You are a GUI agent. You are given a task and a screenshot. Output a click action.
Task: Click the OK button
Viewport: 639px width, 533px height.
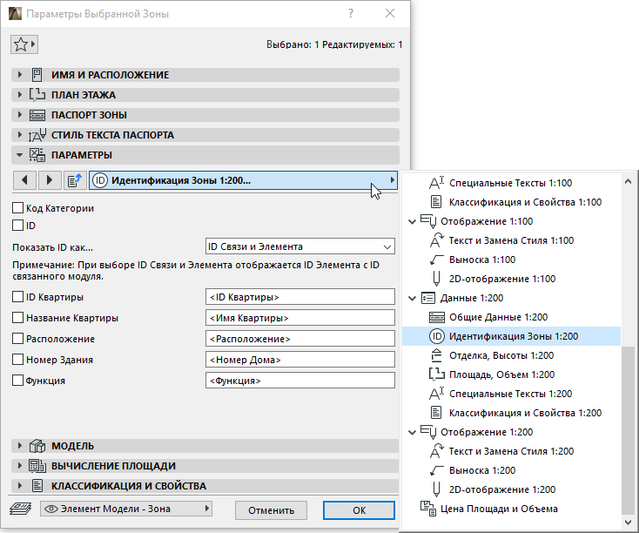tap(359, 510)
